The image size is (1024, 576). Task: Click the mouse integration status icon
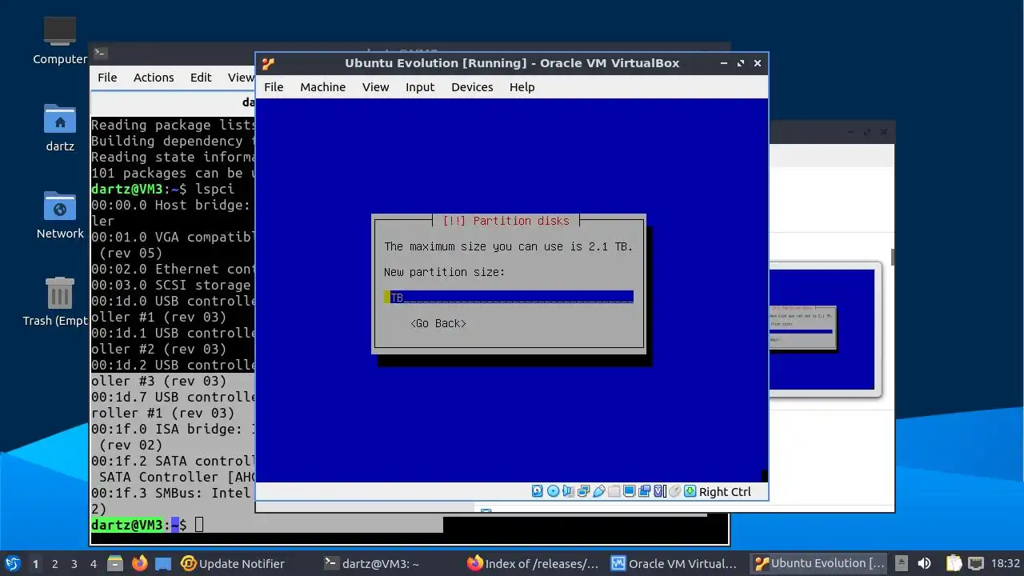[674, 491]
